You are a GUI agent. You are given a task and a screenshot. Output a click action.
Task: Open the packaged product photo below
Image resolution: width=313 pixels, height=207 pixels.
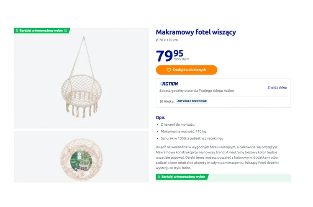point(81,157)
